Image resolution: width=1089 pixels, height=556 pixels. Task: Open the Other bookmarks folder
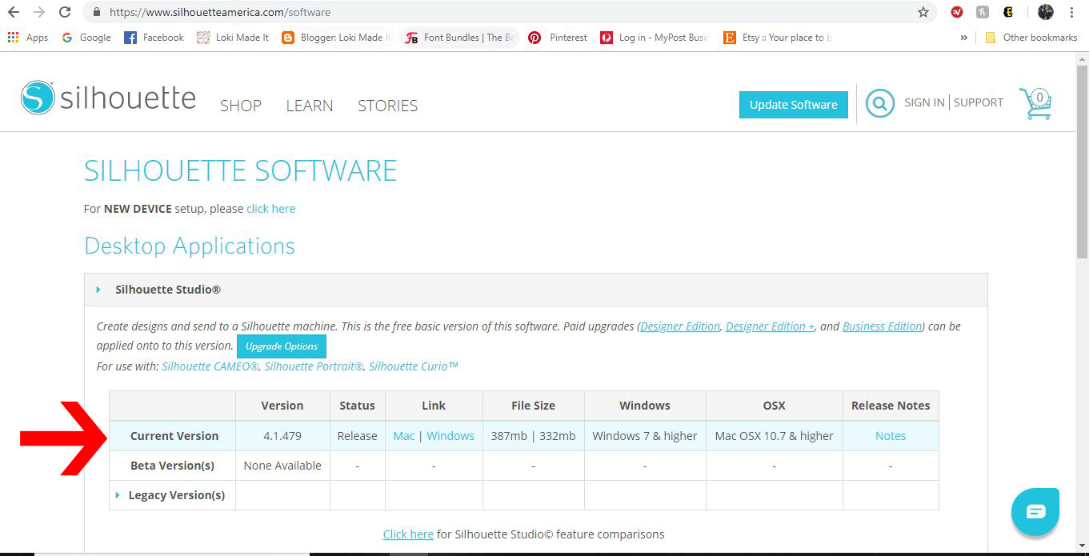point(1031,38)
